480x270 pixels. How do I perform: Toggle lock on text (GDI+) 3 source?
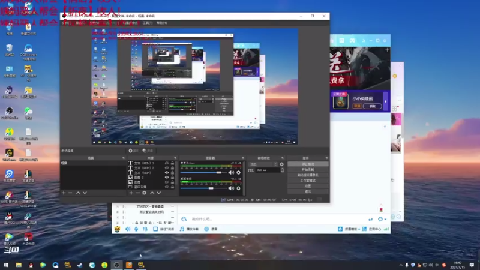(172, 163)
